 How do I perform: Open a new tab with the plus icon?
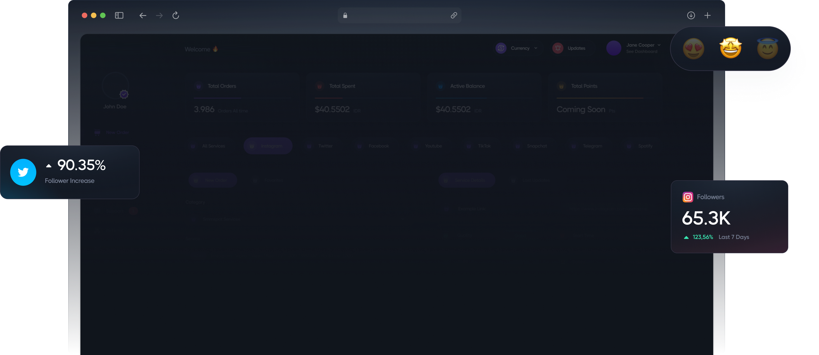pos(707,15)
